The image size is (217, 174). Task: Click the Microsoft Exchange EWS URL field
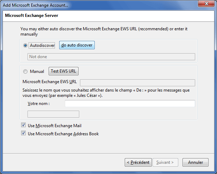[x=137, y=83]
